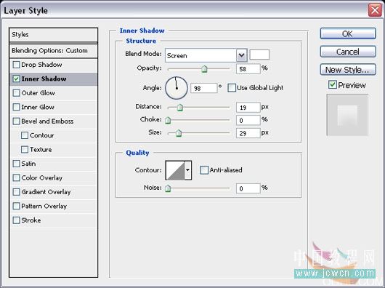Uncheck the Inner Shadow checkbox
This screenshot has height=288, width=385.
pos(16,79)
